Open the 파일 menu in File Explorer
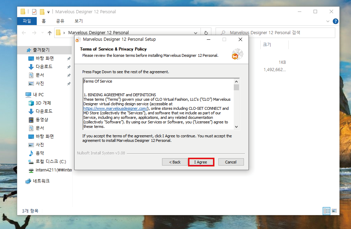 27,21
